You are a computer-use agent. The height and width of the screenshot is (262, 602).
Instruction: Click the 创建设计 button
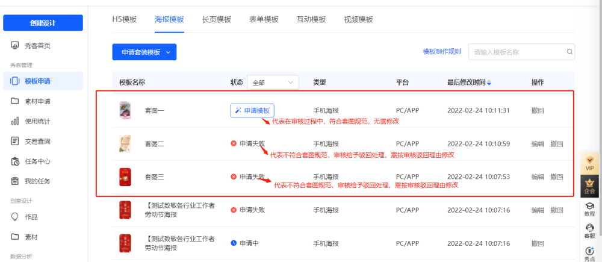pyautogui.click(x=43, y=23)
